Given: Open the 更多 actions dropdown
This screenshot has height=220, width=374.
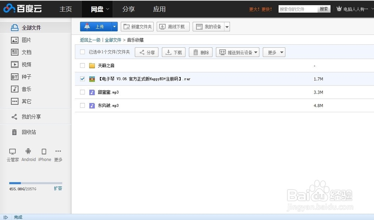Looking at the screenshot, I should [274, 52].
